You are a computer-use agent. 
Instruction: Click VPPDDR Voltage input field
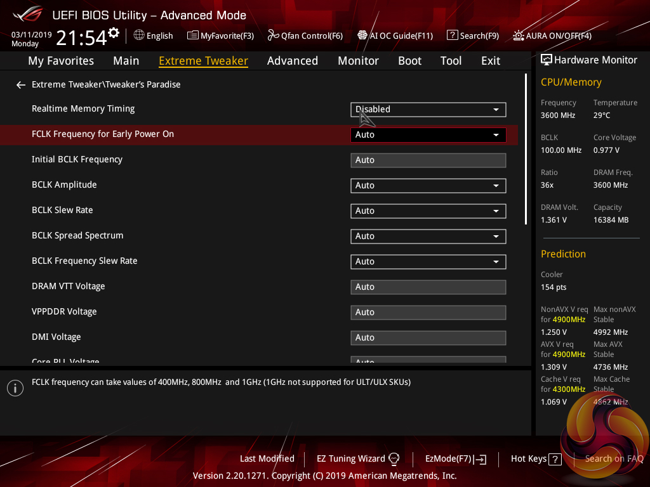click(428, 312)
